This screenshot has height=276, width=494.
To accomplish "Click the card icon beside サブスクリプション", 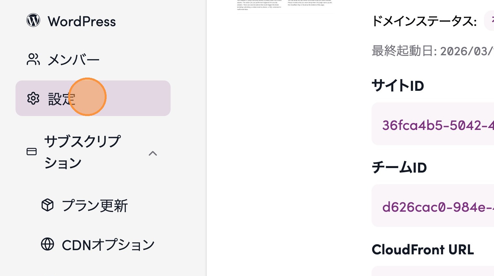I will tap(32, 152).
